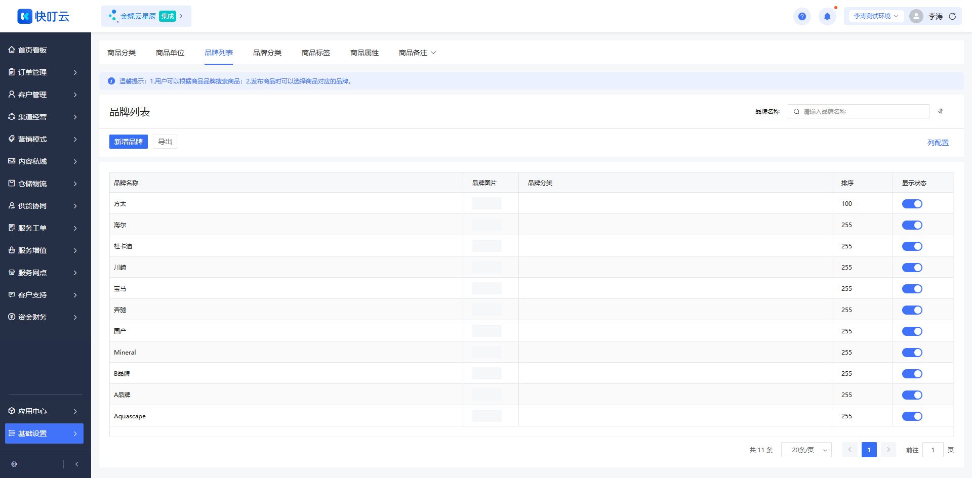
Task: Toggle display status for 海尔
Action: click(x=912, y=225)
